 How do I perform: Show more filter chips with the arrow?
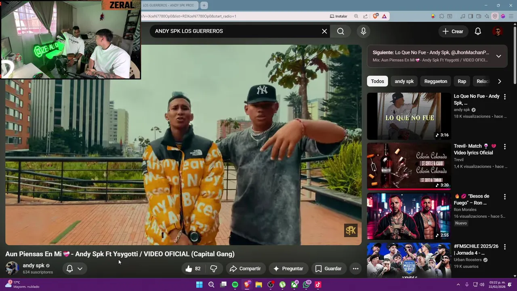pos(499,81)
